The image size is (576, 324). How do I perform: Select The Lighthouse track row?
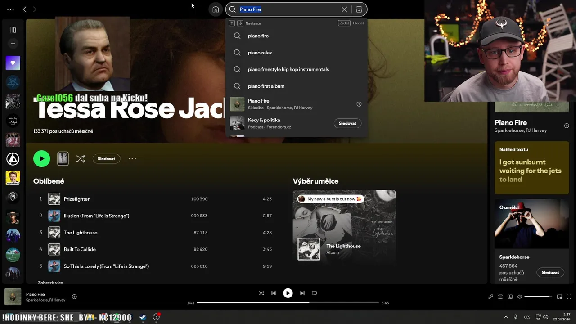pos(155,233)
